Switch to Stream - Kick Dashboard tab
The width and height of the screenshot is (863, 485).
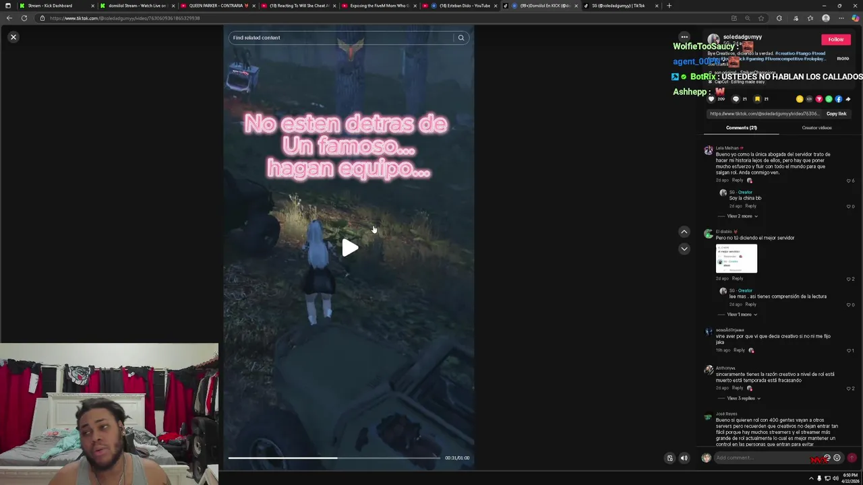point(50,5)
